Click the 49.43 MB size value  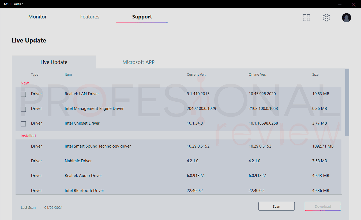(x=321, y=176)
